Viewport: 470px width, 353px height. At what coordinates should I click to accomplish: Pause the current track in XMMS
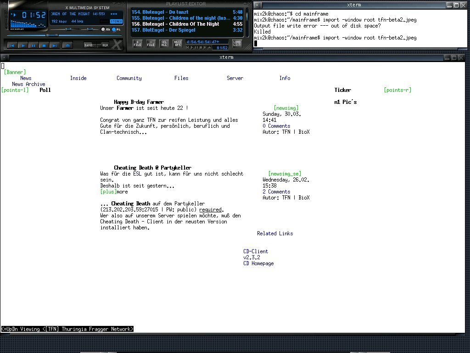33,46
